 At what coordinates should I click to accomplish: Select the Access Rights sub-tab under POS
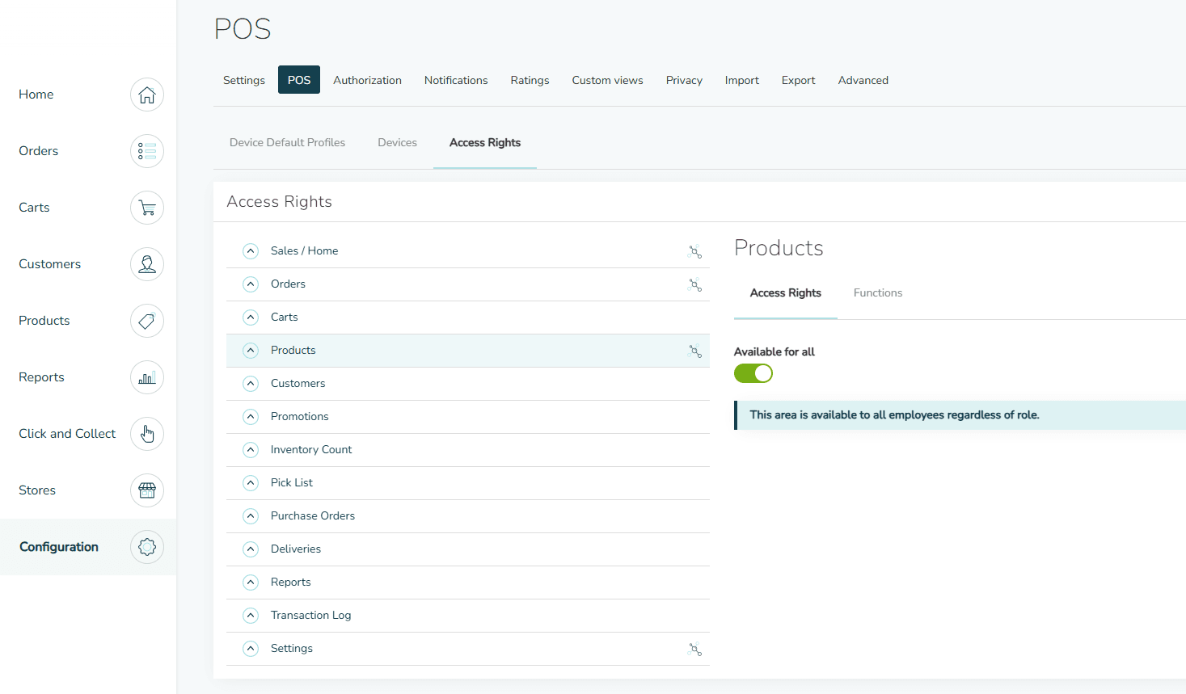click(x=485, y=143)
